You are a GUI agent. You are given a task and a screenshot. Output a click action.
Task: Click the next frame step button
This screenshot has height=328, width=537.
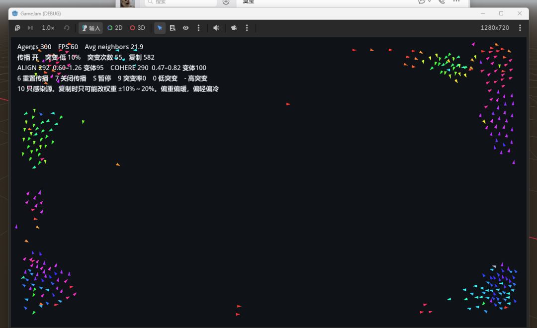coord(30,28)
